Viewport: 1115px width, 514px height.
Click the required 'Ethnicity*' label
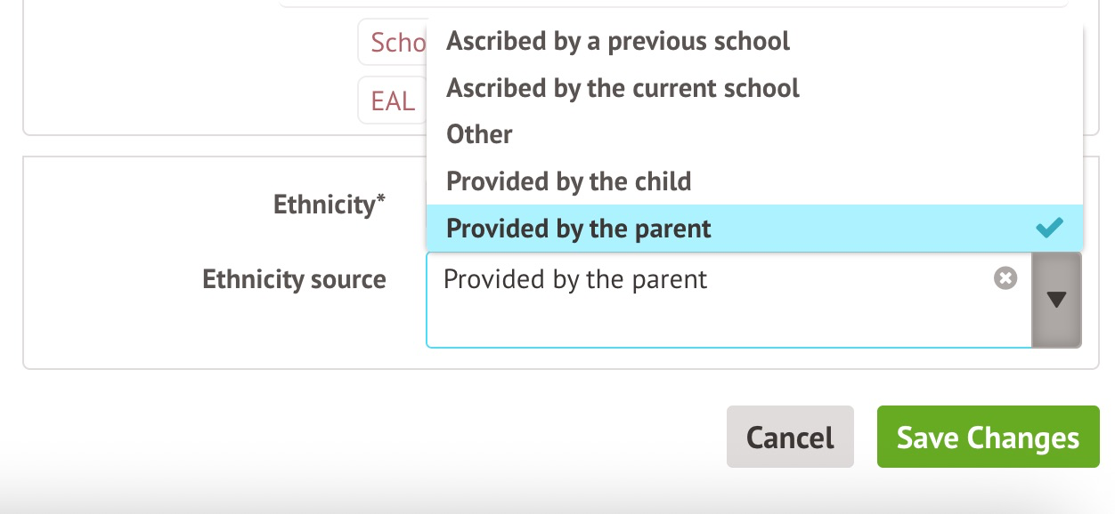(329, 205)
